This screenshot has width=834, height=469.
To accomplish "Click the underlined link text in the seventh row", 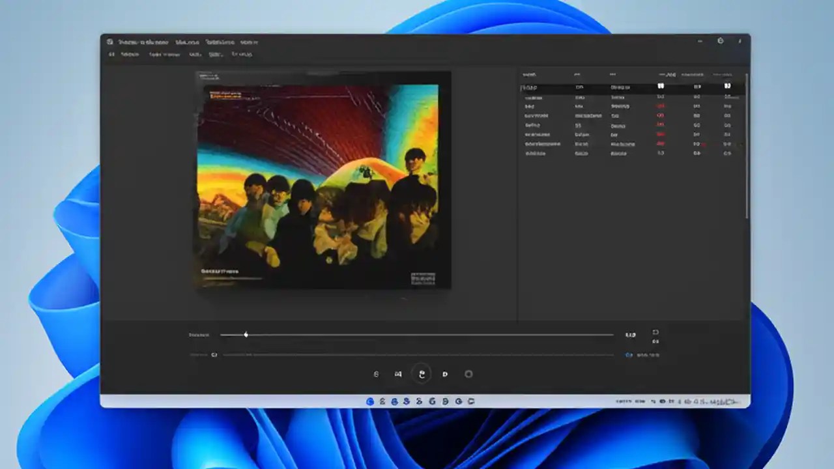I will tap(622, 143).
